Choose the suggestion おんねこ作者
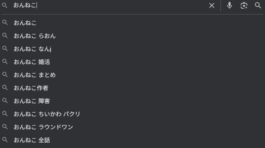This screenshot has height=148, width=265. 31,88
